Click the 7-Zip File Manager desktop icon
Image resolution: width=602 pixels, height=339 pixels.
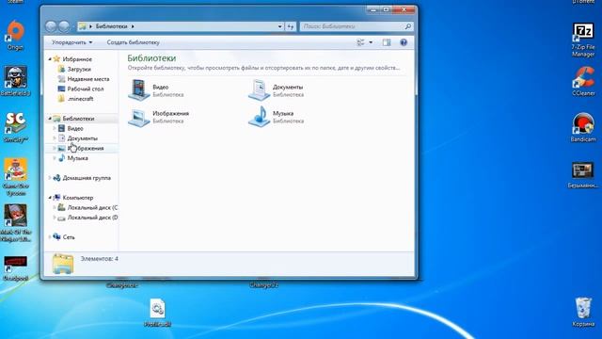[583, 40]
